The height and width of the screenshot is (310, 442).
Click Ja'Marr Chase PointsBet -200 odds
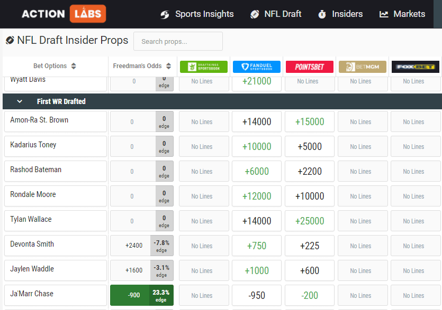(x=310, y=295)
